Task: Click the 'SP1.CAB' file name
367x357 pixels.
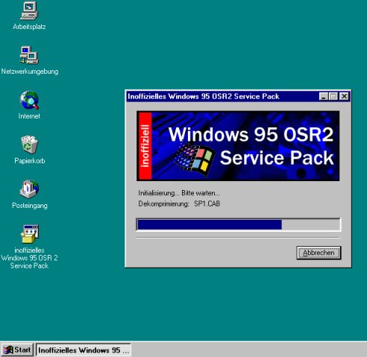Action: click(207, 203)
